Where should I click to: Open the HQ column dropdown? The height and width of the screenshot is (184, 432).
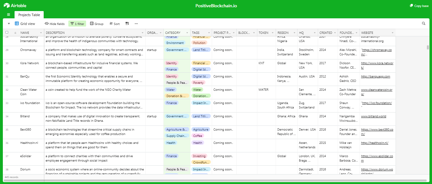315,33
